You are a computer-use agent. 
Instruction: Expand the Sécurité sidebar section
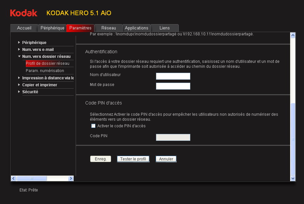coord(30,92)
